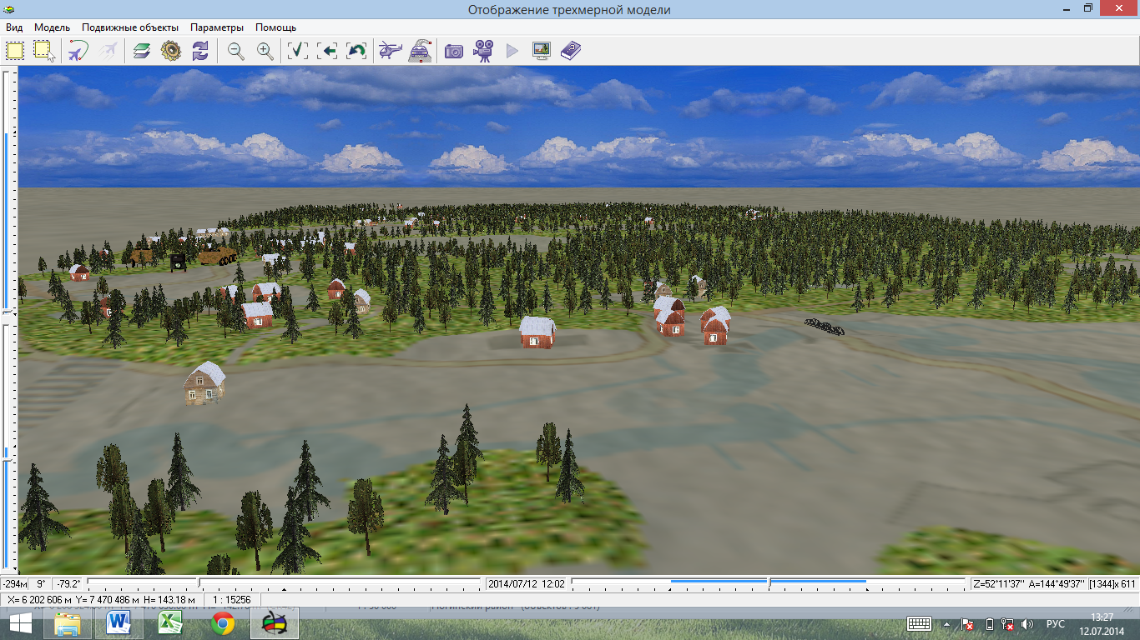
Task: Click the active map application taskbar icon
Action: click(x=274, y=623)
